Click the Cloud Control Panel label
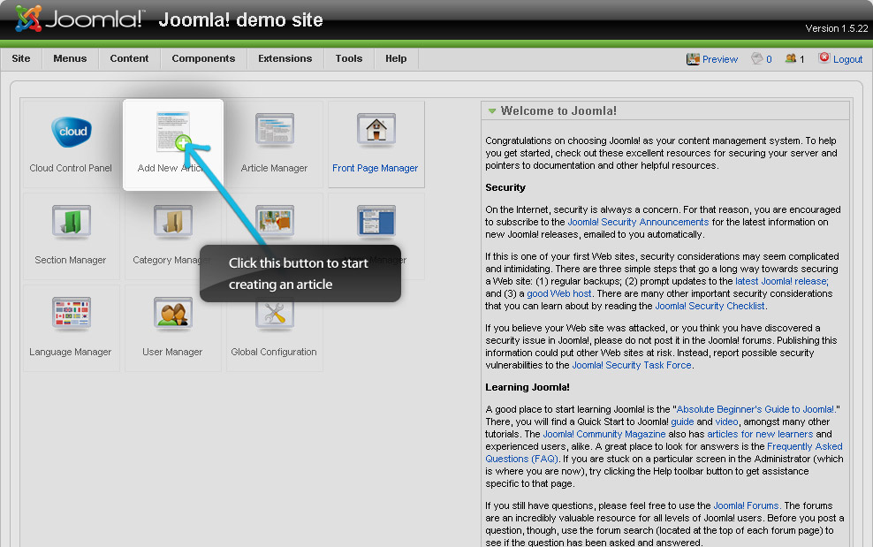 (71, 168)
